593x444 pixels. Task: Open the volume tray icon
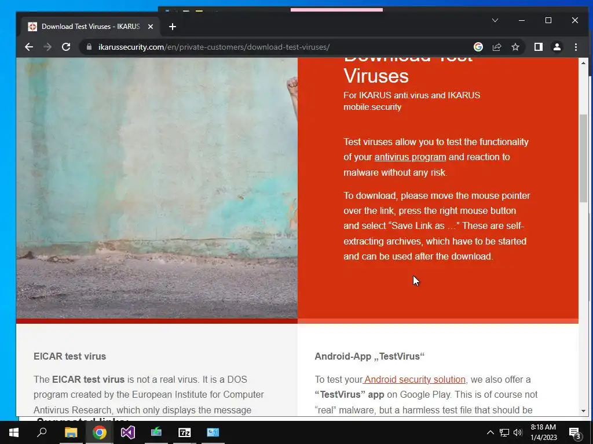pos(518,432)
